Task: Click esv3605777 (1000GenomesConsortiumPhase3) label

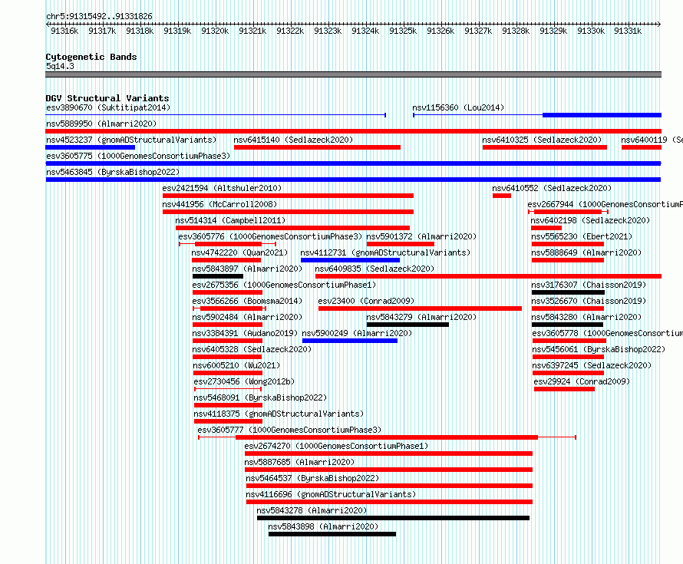Action: [289, 430]
